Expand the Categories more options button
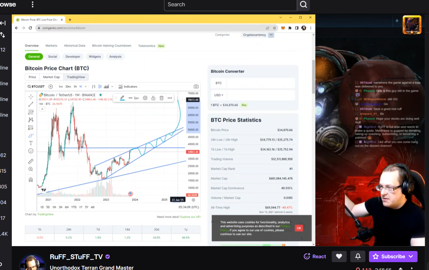 [271, 35]
